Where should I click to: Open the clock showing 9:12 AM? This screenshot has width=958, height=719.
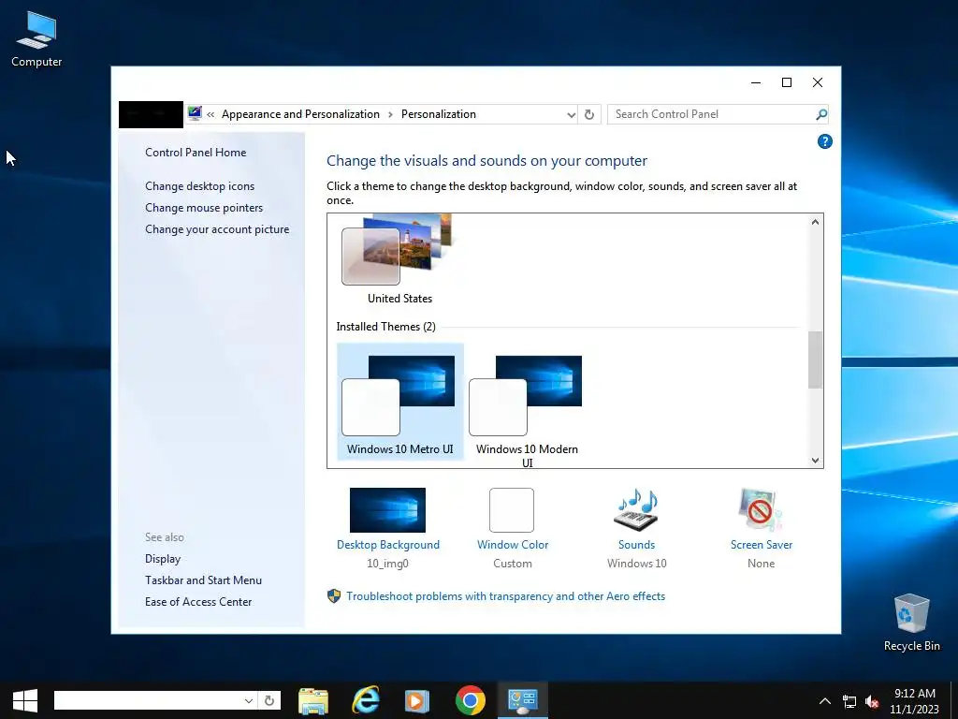pyautogui.click(x=915, y=700)
